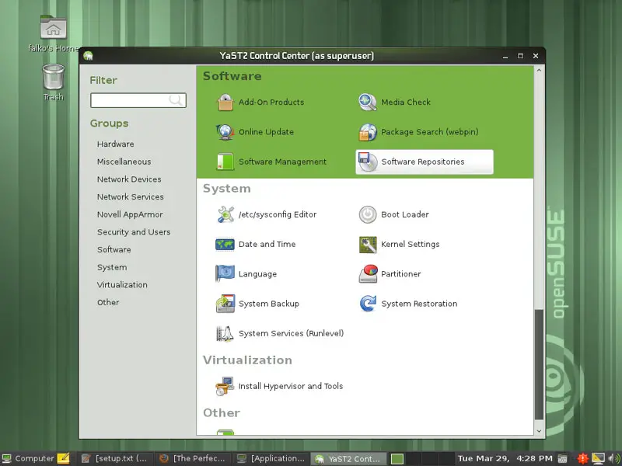622x466 pixels.
Task: Click the Software Repositories label
Action: point(423,162)
